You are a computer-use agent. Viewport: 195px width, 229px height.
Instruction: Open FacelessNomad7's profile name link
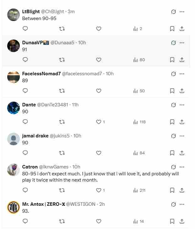[41, 74]
